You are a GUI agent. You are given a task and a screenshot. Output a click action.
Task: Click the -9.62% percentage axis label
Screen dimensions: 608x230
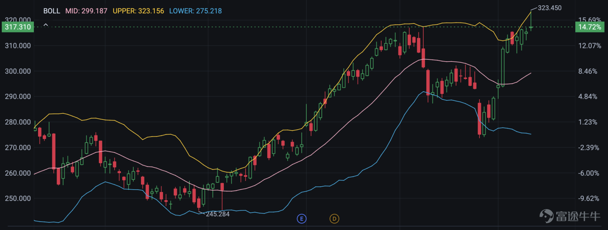click(589, 198)
